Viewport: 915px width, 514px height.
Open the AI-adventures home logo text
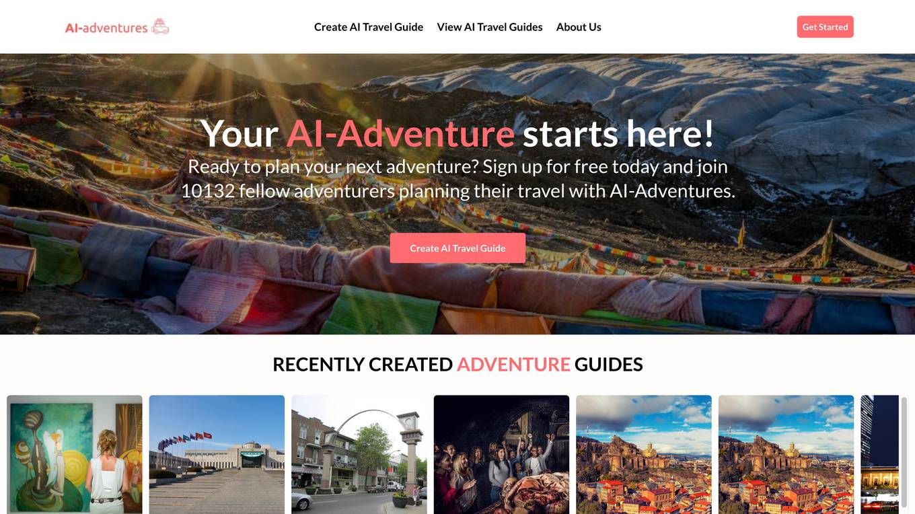(106, 28)
